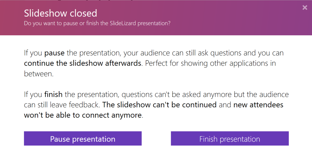The width and height of the screenshot is (312, 160).
Task: Click the dialog subtitle asking pause or finish
Action: click(x=97, y=23)
